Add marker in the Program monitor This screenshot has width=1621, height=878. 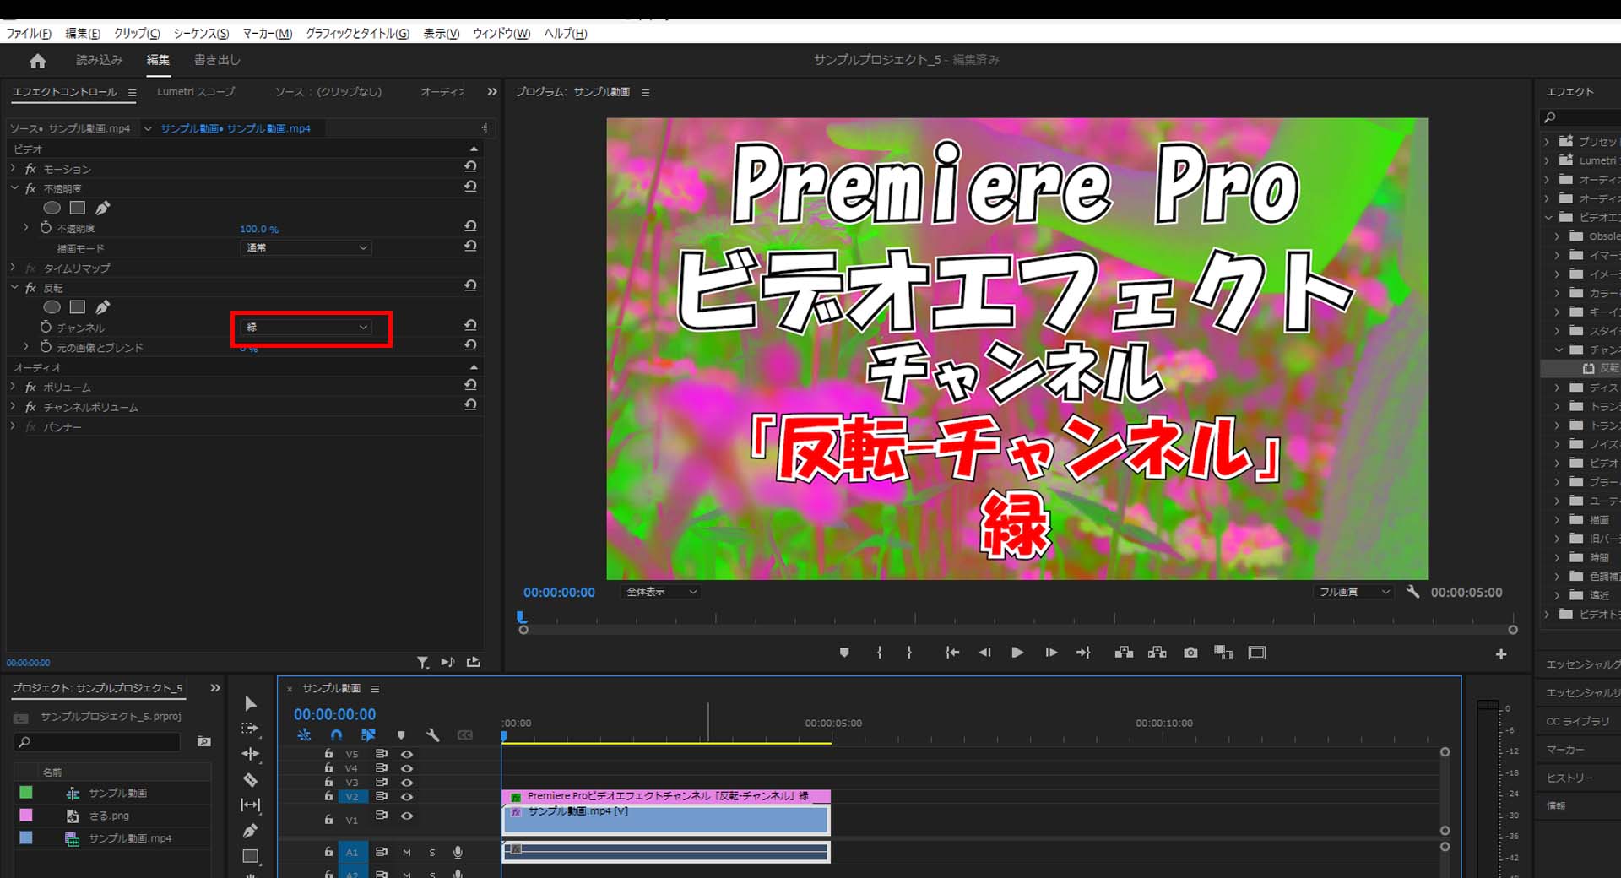844,653
